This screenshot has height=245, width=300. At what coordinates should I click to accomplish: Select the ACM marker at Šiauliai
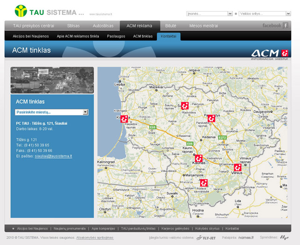pos(185,106)
